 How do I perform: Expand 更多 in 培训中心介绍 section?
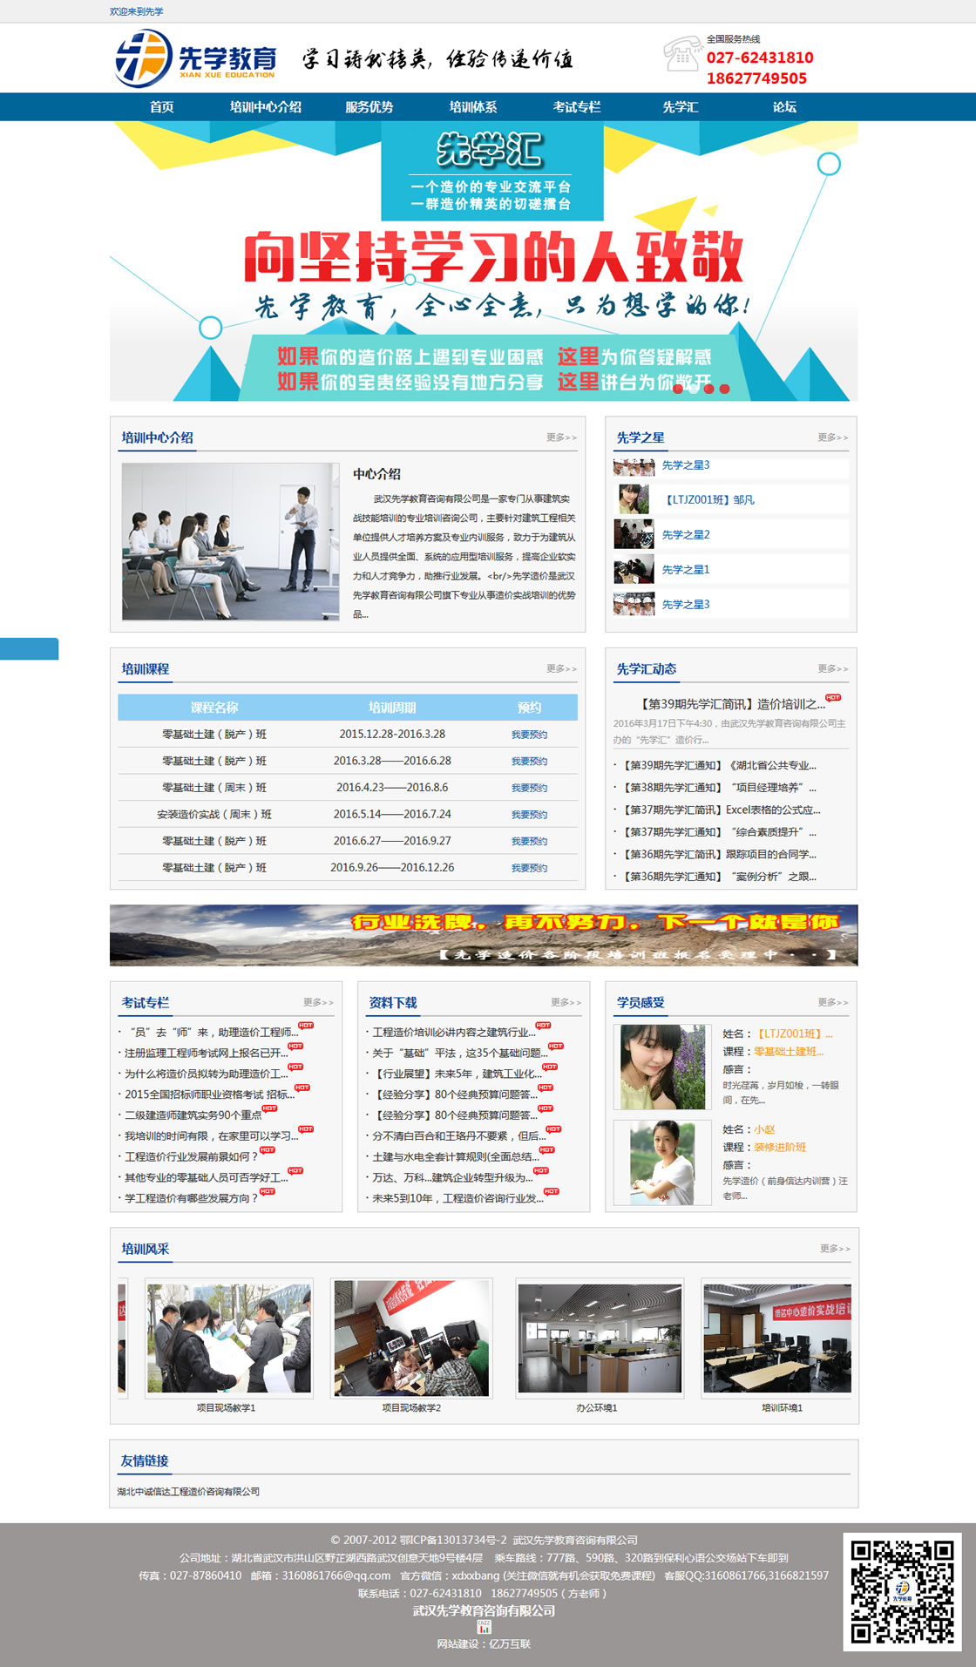[561, 437]
